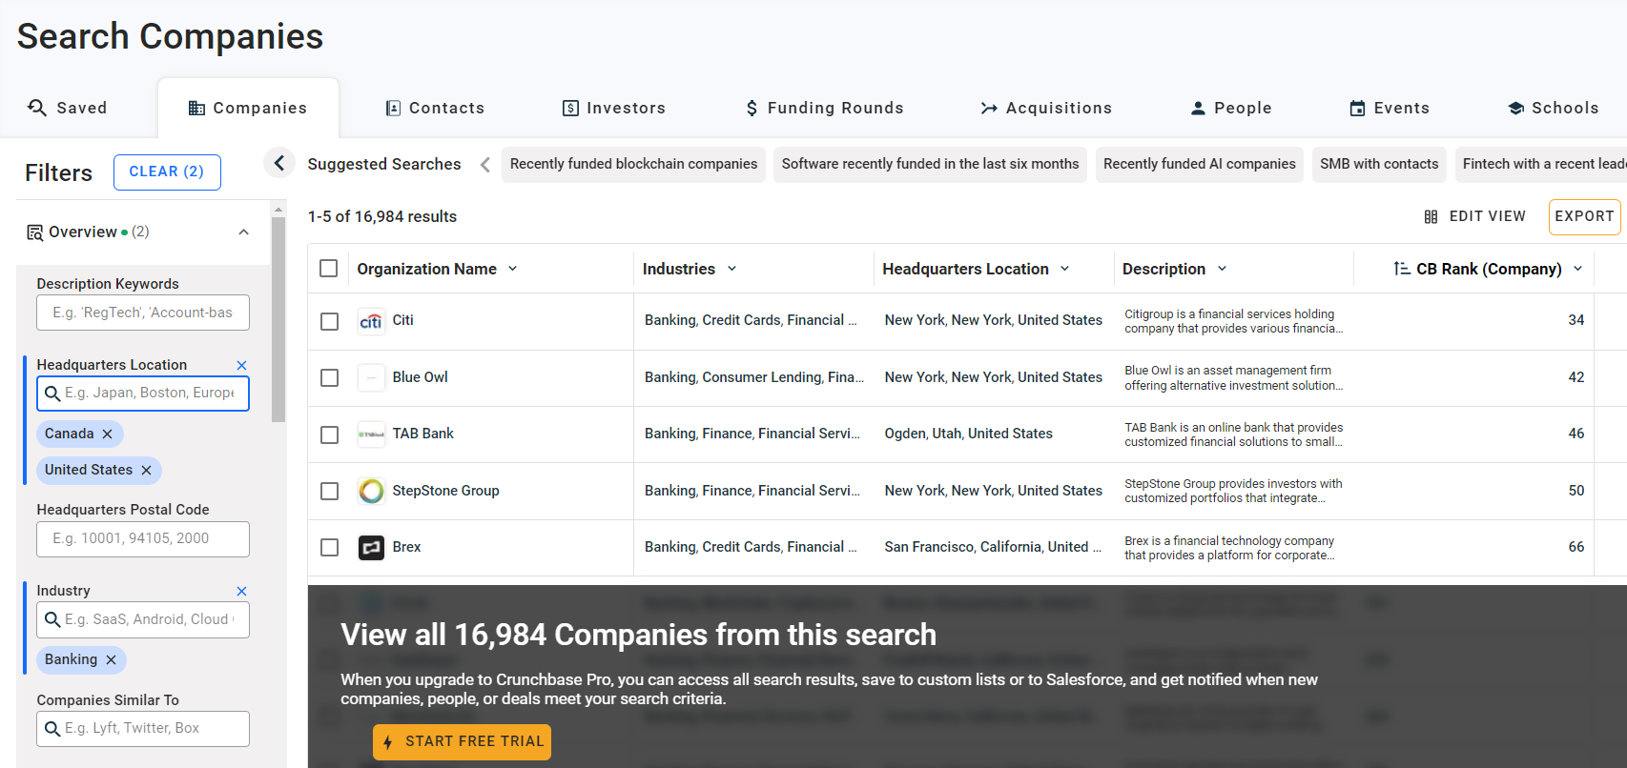Open the Acquisitions tab
Viewport: 1627px width, 768px height.
pyautogui.click(x=1046, y=108)
